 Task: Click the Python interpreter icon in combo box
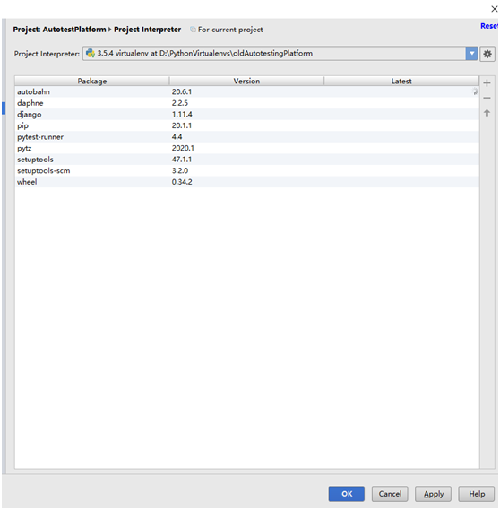pos(91,54)
